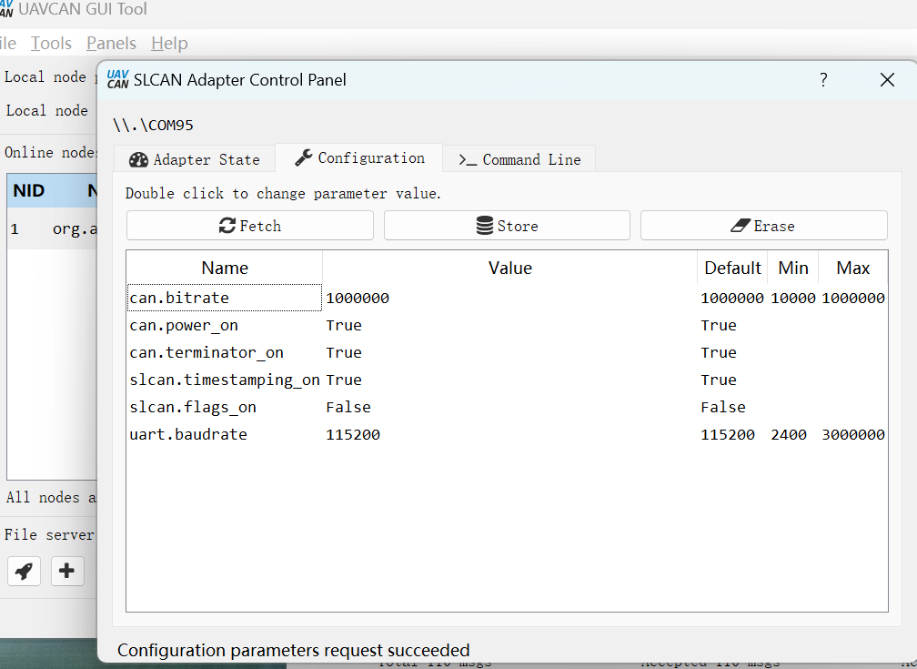Select the slcan.timestamping_on parameter name

pos(224,380)
